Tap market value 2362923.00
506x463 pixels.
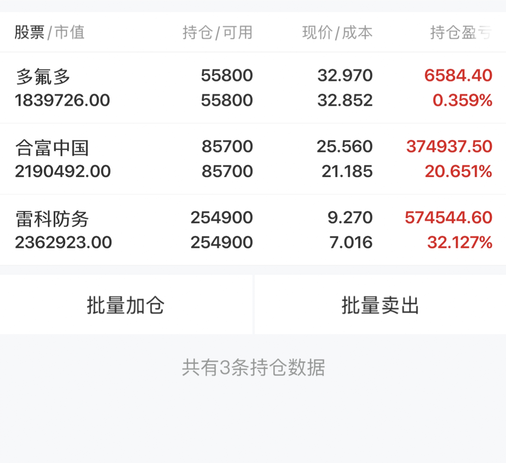pyautogui.click(x=63, y=243)
